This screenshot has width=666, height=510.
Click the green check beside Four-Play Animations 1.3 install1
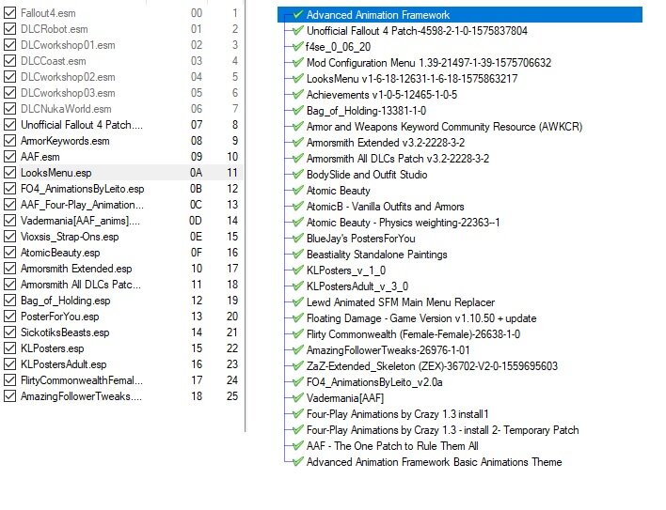298,414
